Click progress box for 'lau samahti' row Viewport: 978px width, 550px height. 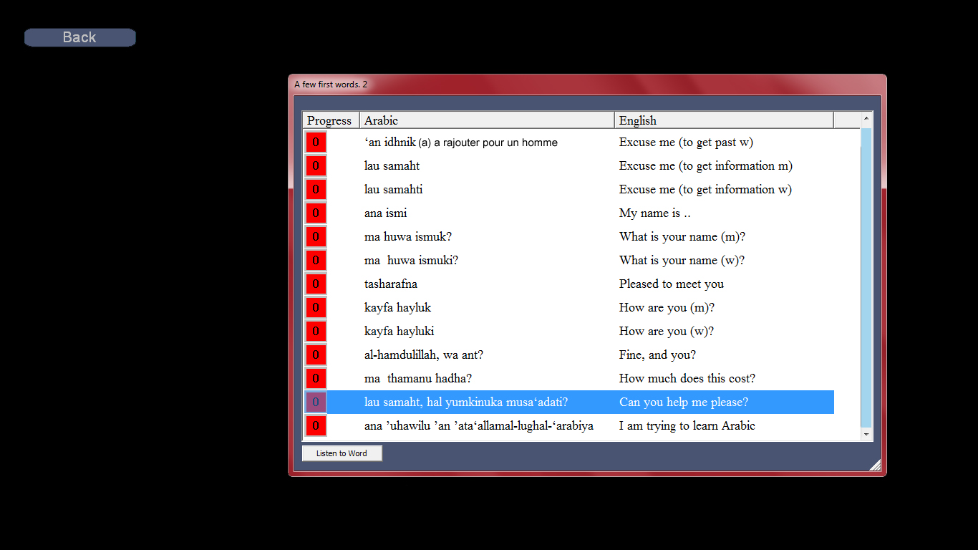(x=316, y=190)
